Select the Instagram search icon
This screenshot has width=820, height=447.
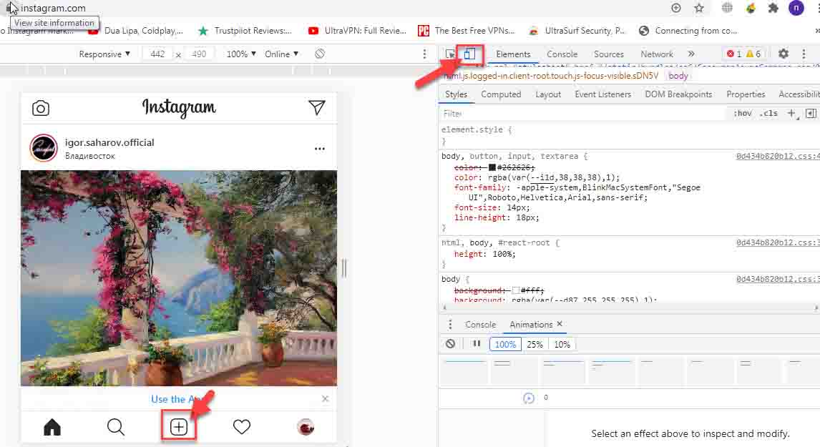coord(115,426)
